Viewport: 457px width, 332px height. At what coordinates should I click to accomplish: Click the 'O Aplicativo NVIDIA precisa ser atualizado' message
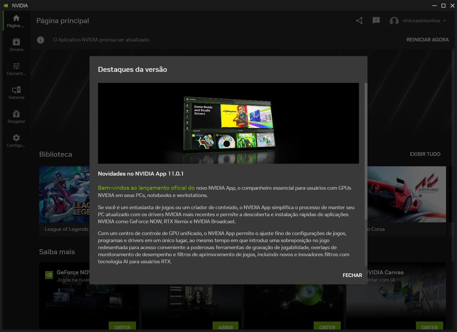(x=102, y=40)
